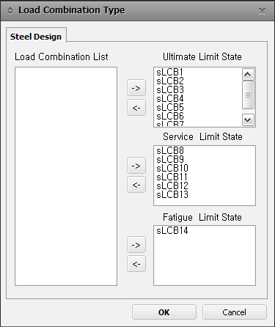Confirm with the OK button
Image resolution: width=275 pixels, height=327 pixels.
tap(164, 312)
